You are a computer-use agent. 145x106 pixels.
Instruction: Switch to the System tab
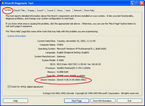pos(8,10)
